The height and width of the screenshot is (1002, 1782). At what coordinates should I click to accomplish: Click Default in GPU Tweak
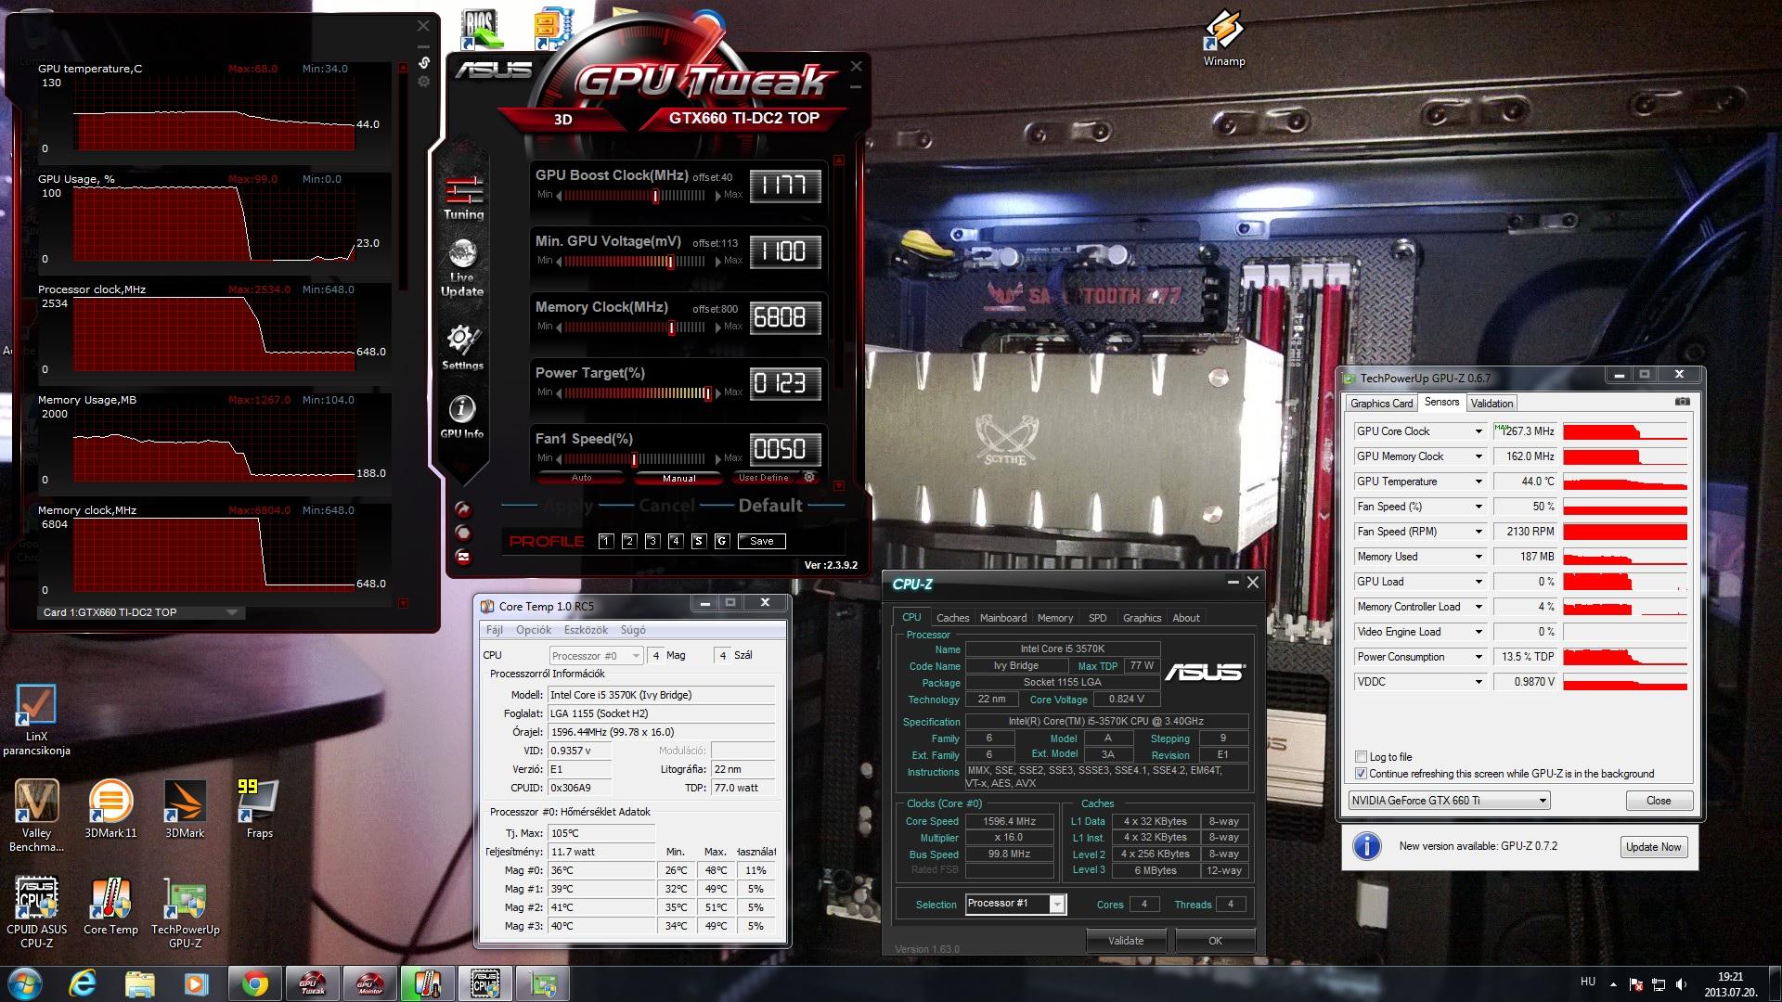point(770,506)
